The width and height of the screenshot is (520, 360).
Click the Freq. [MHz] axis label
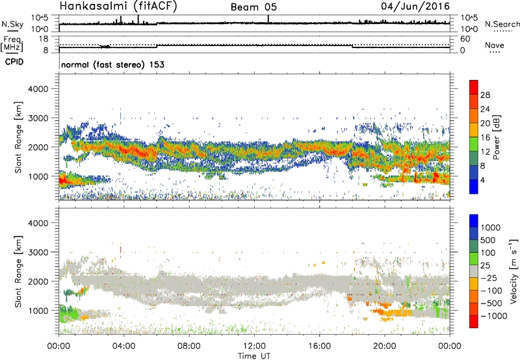pos(12,44)
